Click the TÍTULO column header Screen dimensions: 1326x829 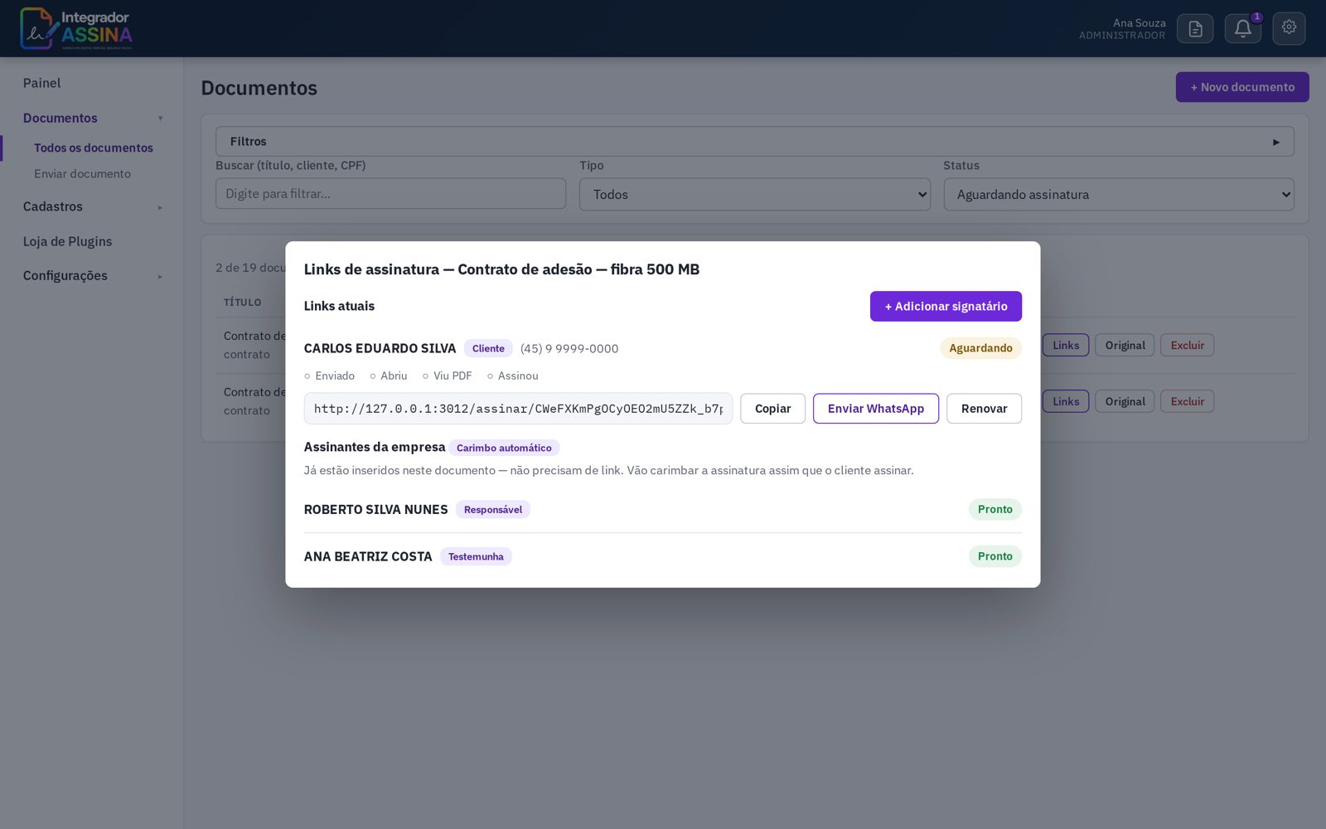[x=242, y=303]
